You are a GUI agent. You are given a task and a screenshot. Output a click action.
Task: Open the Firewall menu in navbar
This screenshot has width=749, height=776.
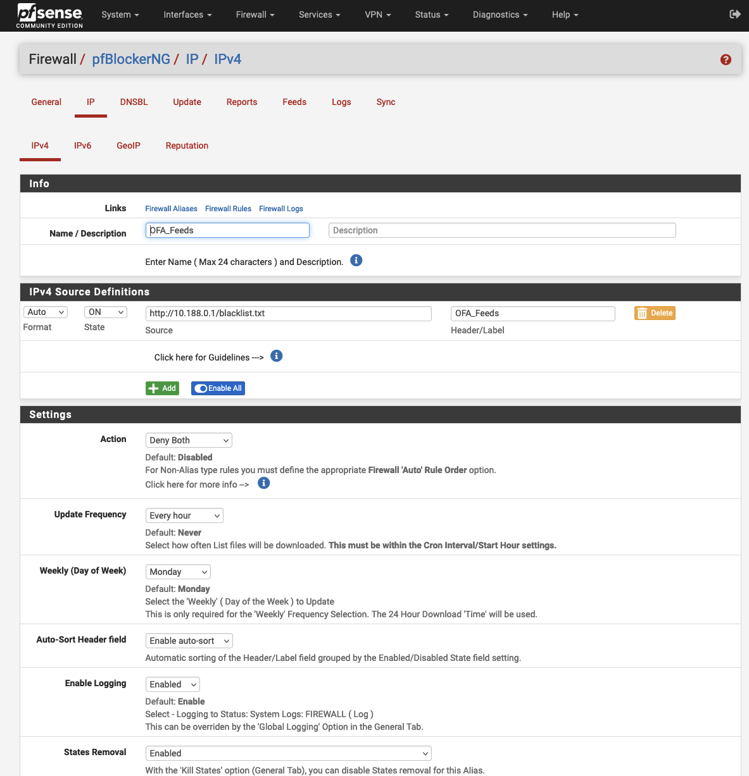click(255, 15)
